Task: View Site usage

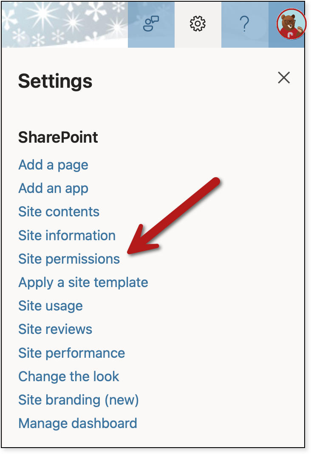Action: point(50,306)
